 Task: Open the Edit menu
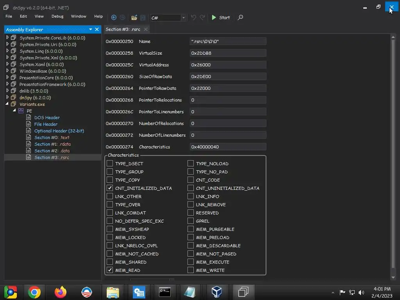[x=23, y=16]
